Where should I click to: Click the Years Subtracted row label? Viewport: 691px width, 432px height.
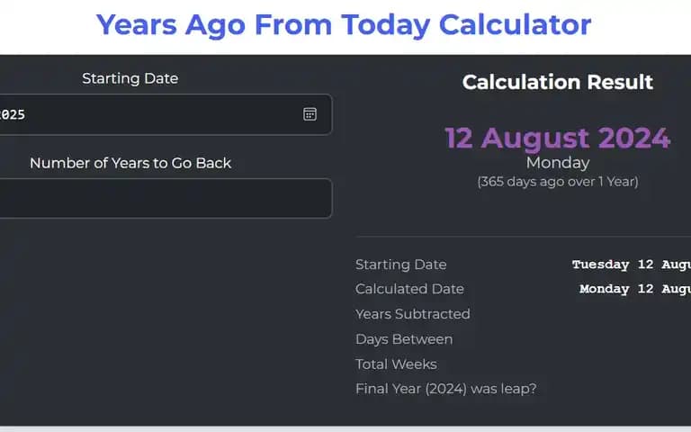(412, 314)
